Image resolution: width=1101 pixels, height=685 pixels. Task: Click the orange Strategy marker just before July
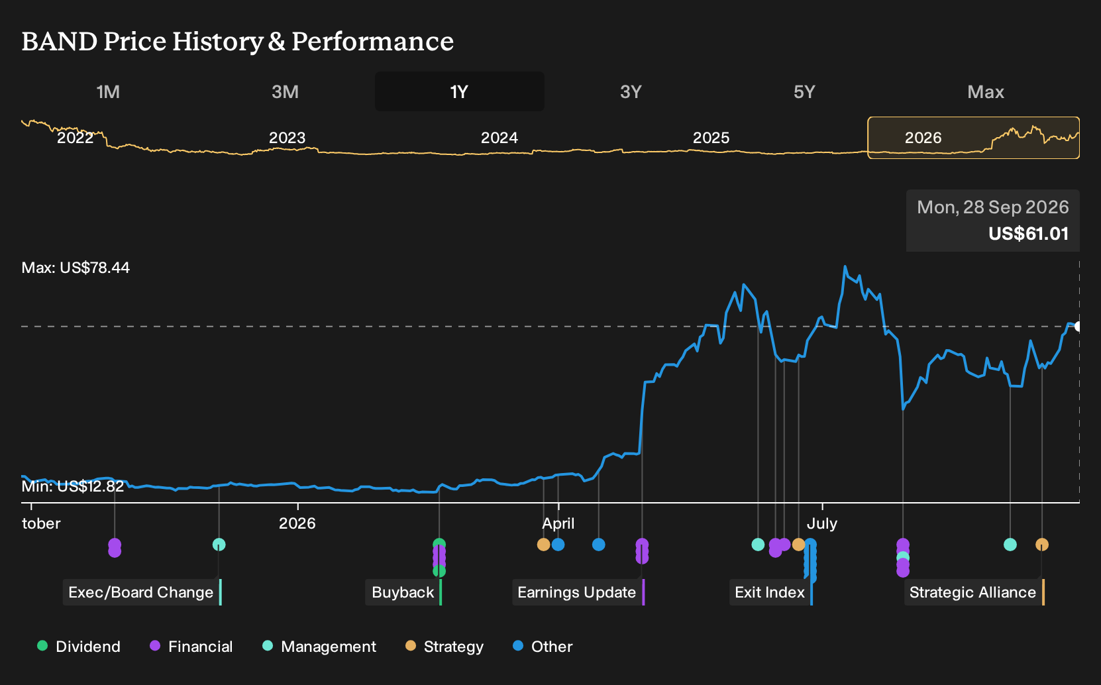799,545
